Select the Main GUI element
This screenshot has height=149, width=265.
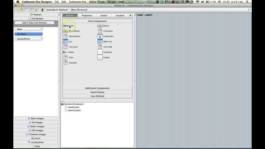click(x=29, y=29)
